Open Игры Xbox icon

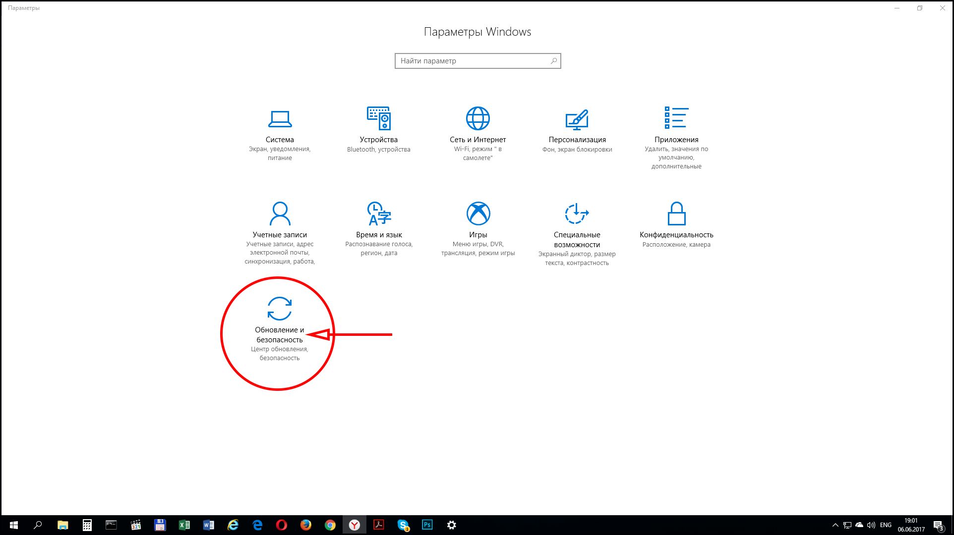point(478,214)
